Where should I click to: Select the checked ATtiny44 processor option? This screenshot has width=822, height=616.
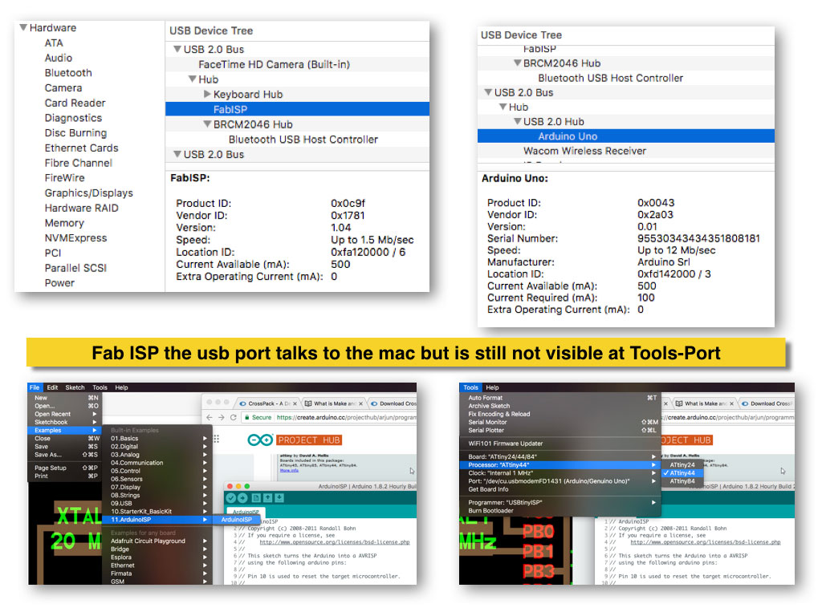click(682, 473)
